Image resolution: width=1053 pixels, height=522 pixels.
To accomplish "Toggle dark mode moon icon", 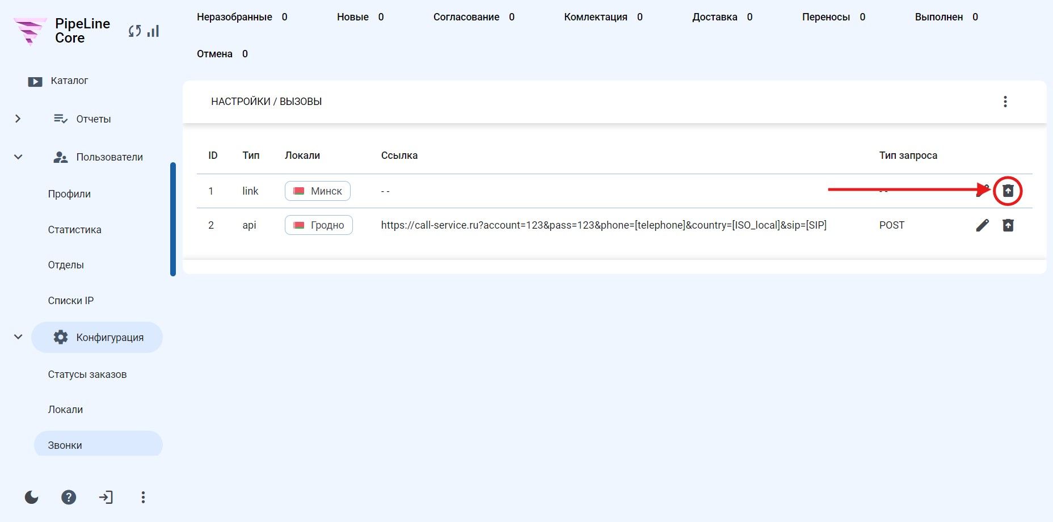I will (x=32, y=498).
